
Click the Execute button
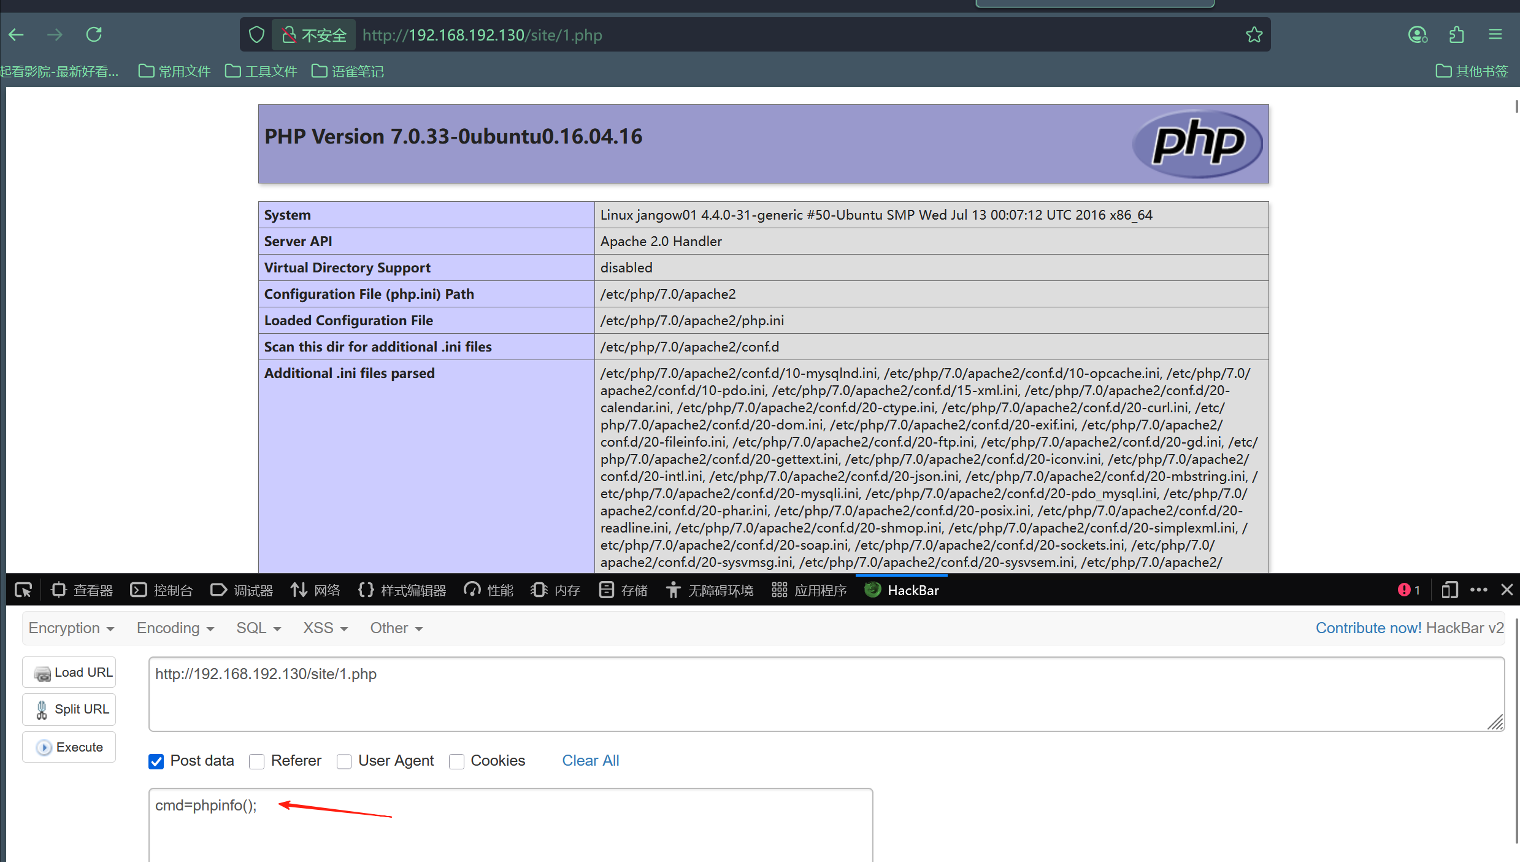click(x=69, y=747)
